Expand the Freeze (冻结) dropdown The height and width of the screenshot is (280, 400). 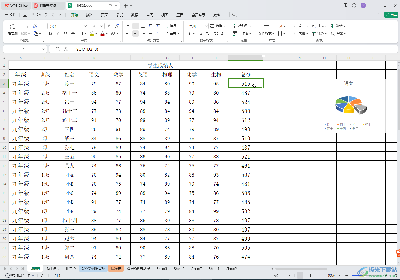345,26
